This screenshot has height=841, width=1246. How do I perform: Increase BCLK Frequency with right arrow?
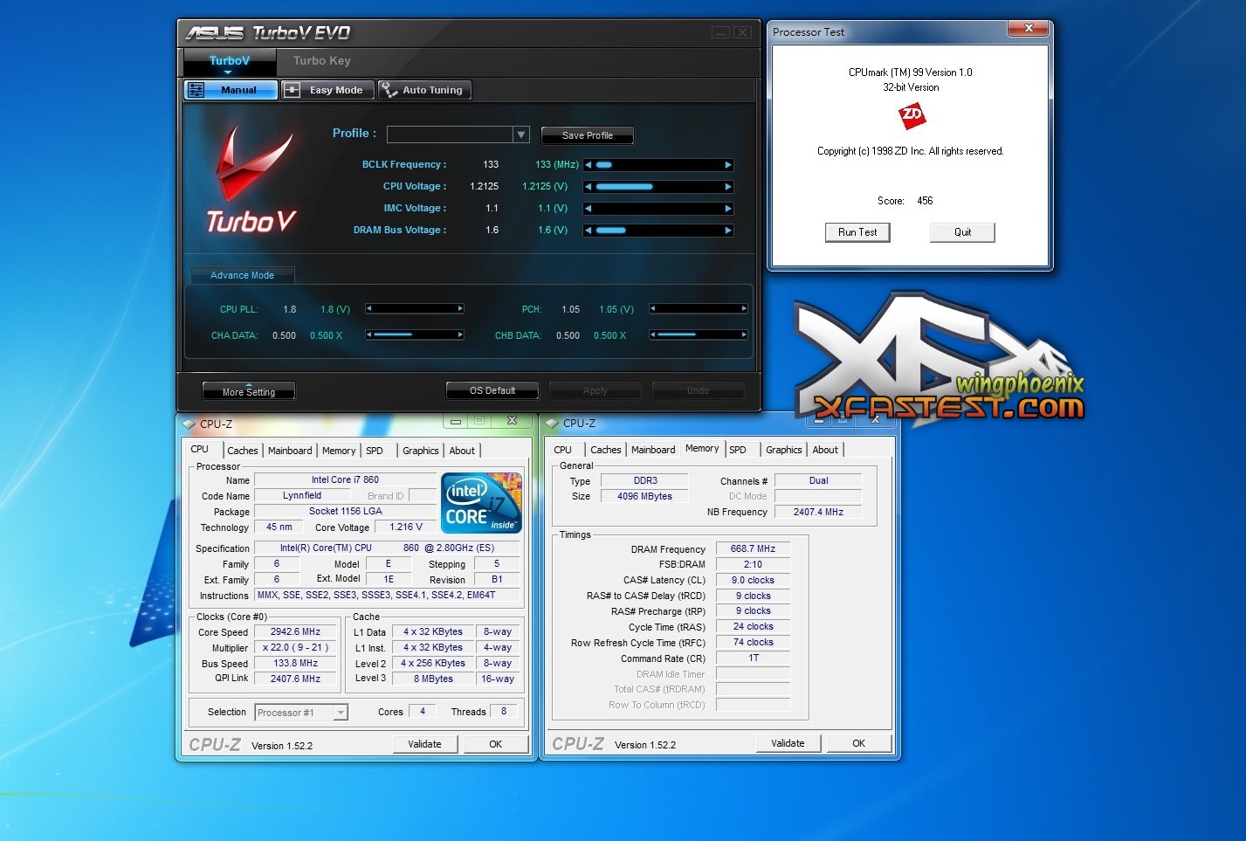tap(728, 165)
